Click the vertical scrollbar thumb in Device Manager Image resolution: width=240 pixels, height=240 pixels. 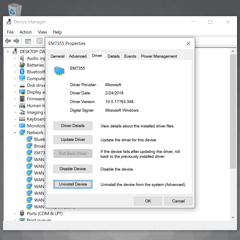point(233,111)
